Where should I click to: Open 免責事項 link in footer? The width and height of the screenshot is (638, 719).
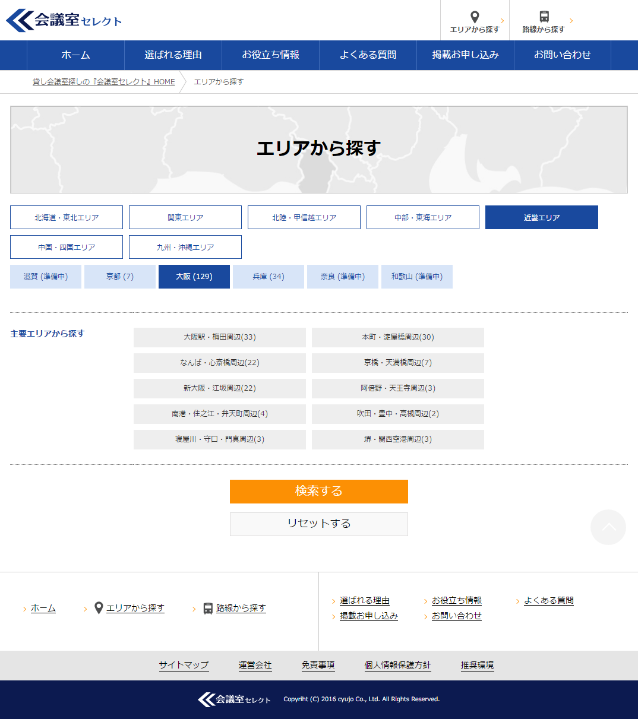point(318,666)
